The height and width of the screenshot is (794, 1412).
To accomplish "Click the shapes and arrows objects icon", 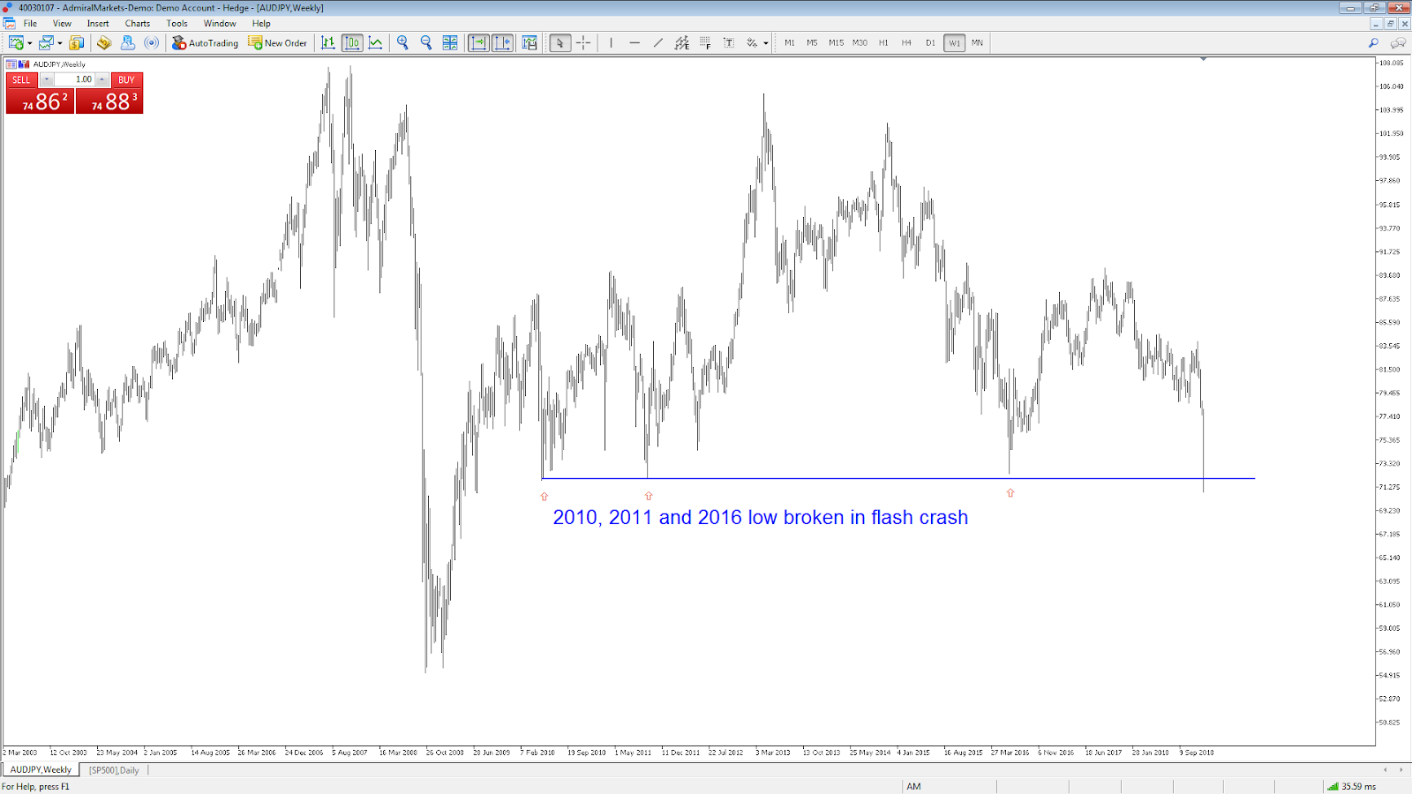I will pyautogui.click(x=752, y=42).
